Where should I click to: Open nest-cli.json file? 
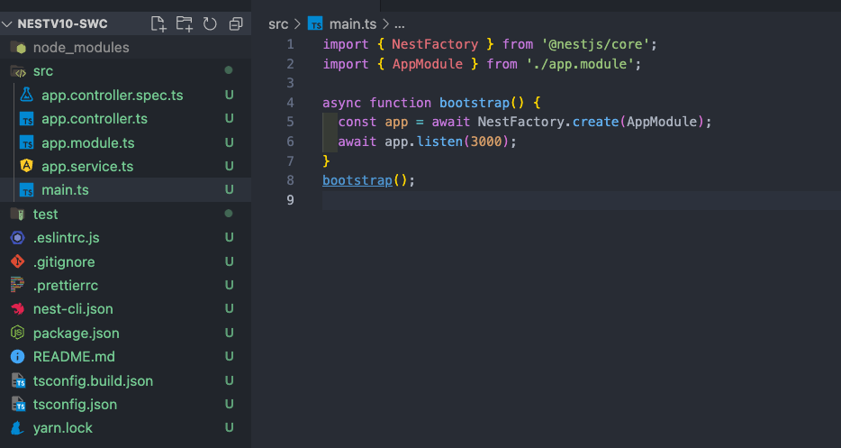coord(125,309)
